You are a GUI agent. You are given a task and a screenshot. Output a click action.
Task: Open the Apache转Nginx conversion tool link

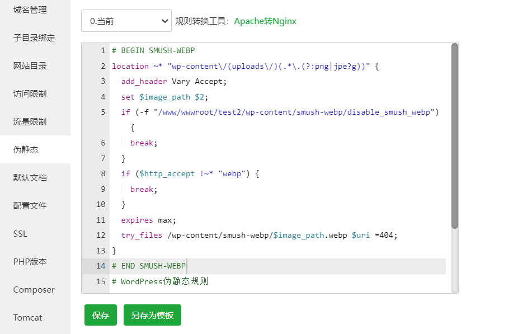click(x=265, y=21)
